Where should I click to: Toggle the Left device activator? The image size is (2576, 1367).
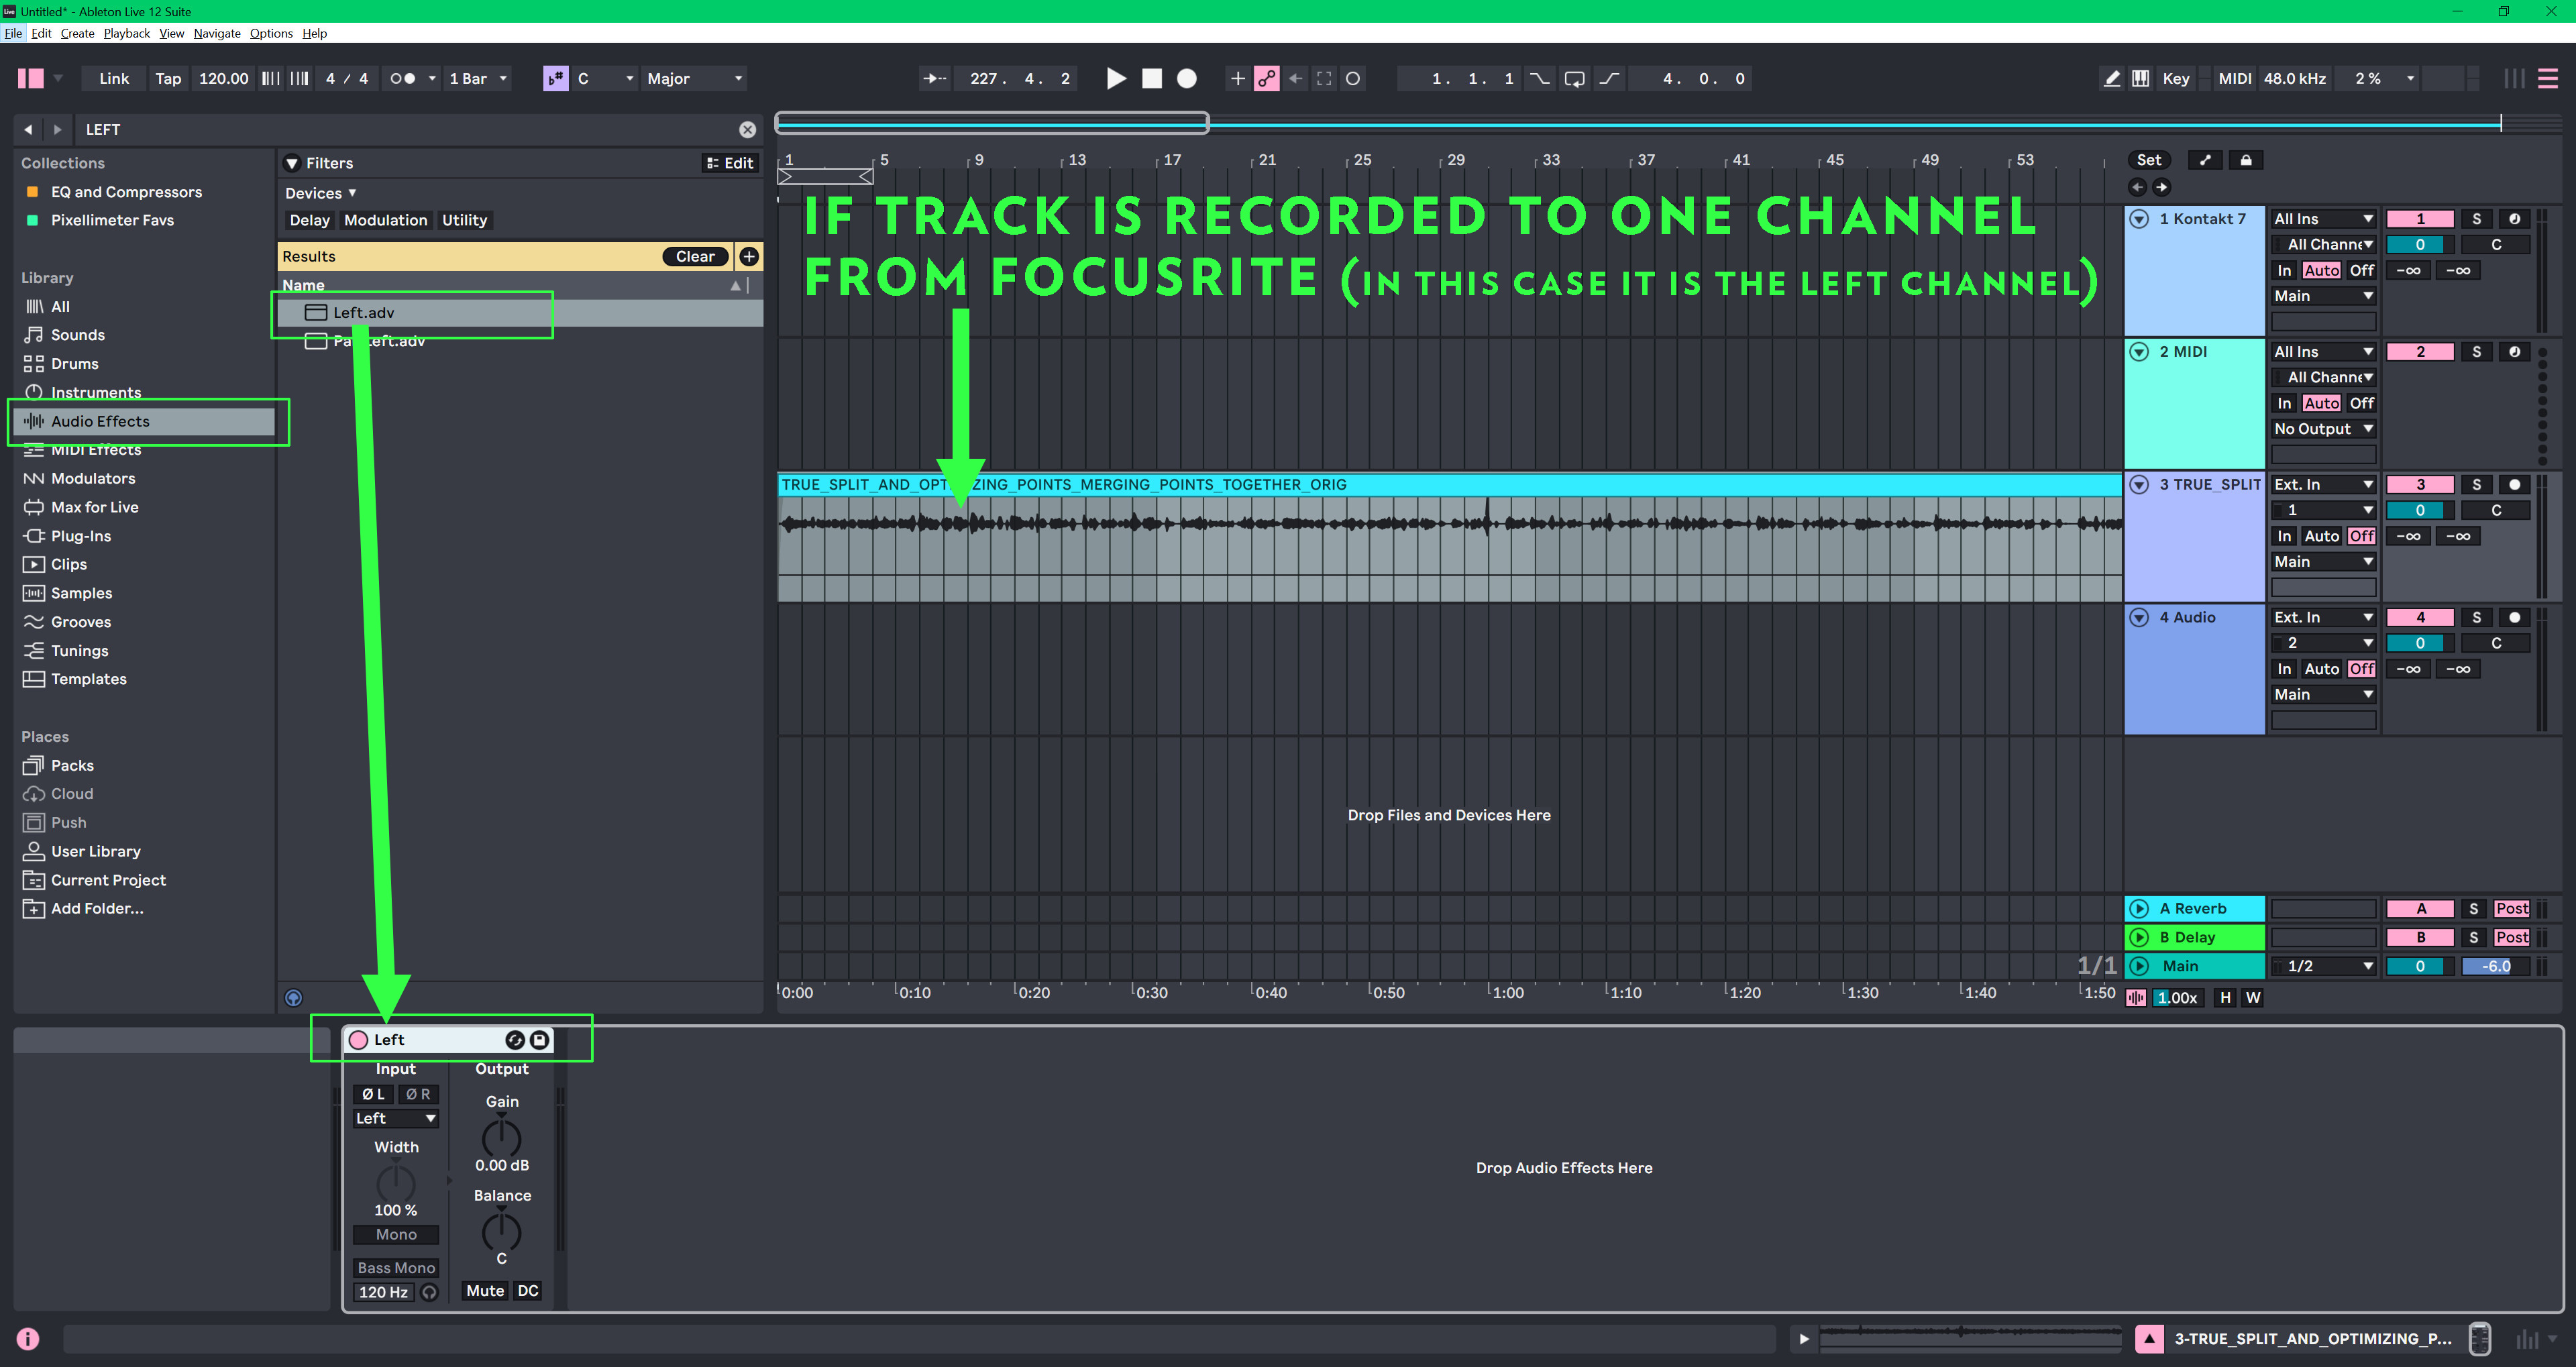(x=358, y=1040)
